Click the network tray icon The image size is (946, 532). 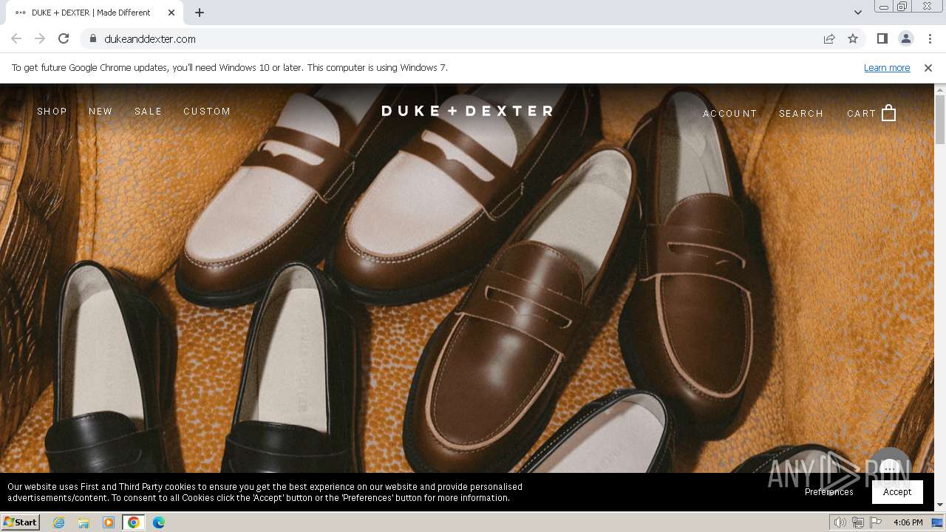(858, 522)
